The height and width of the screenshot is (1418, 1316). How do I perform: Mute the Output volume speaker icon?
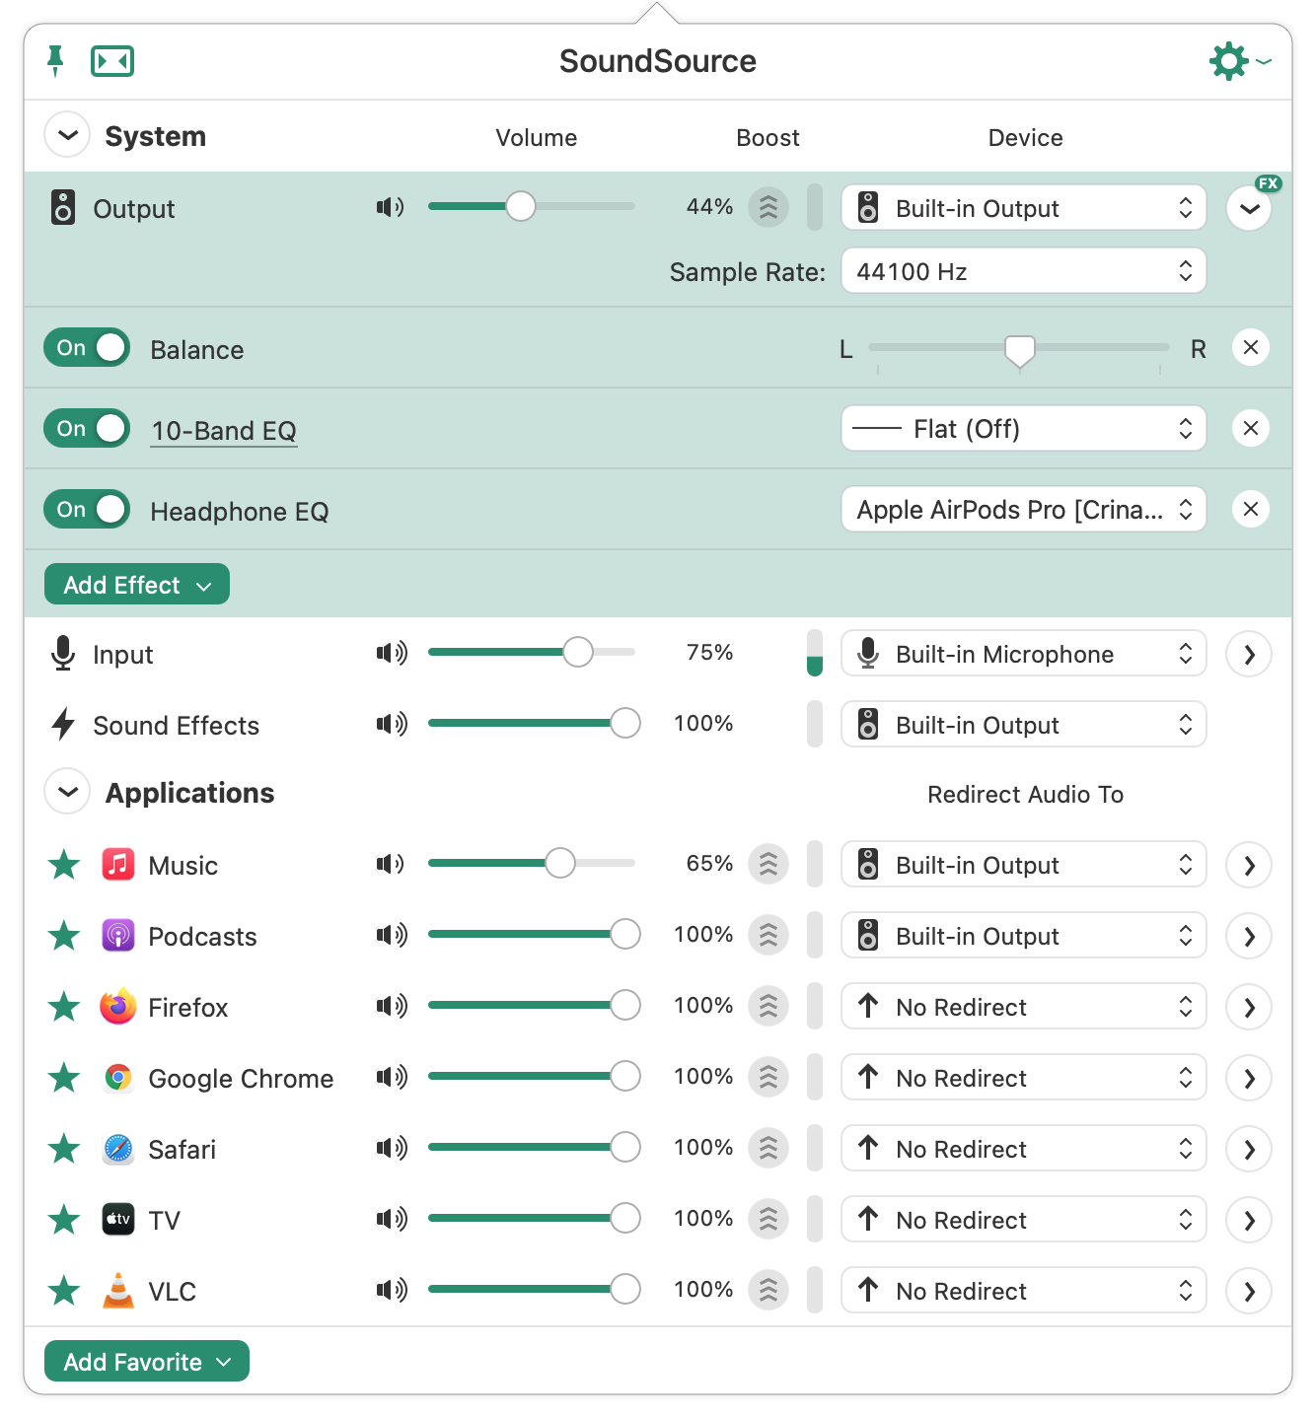pos(391,207)
